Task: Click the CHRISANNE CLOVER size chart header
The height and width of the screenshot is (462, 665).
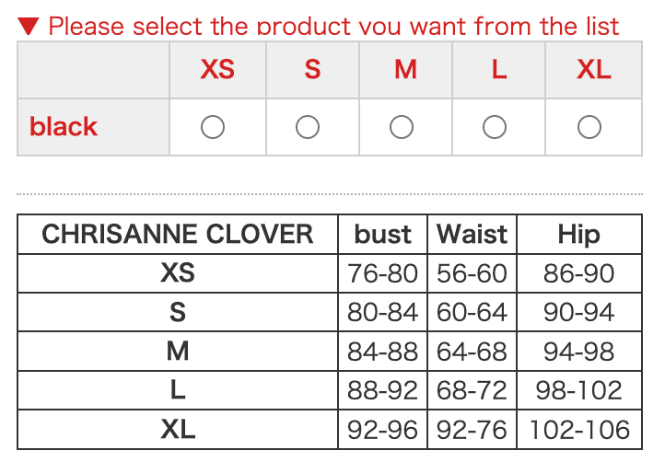Action: (x=178, y=235)
